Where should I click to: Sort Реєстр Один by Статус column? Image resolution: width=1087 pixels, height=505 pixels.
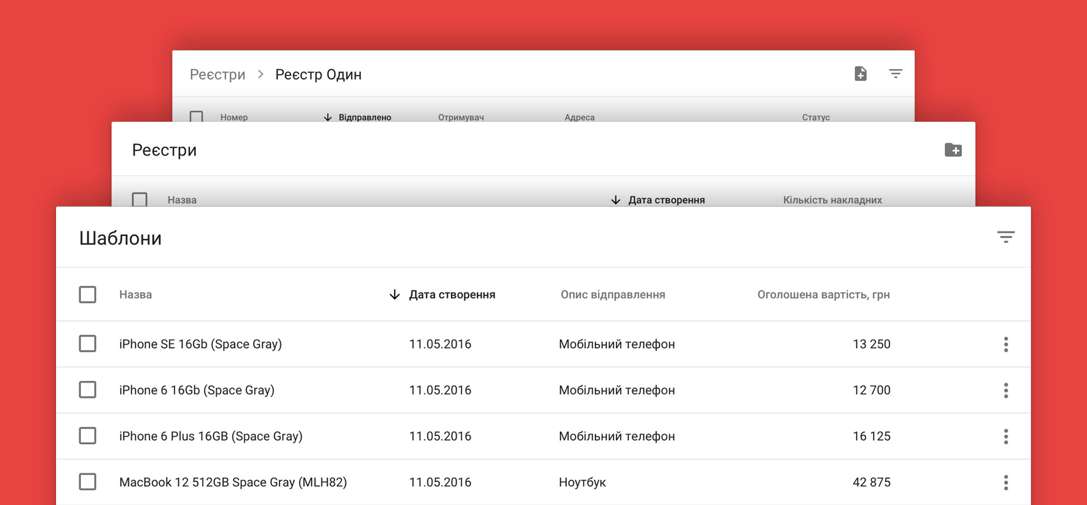click(x=816, y=117)
